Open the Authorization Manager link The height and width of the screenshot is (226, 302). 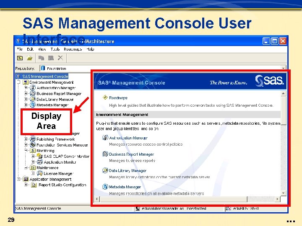(x=128, y=138)
